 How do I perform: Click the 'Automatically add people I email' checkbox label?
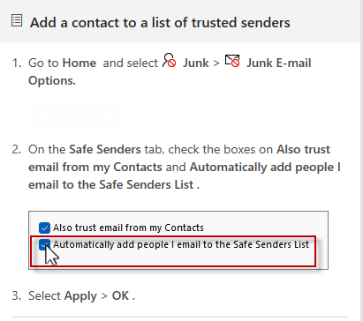click(181, 244)
